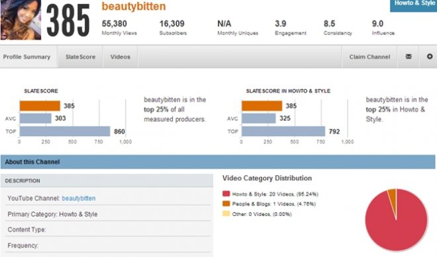Click the orange 385 bar in Howto & Style chart
437x257 pixels.
point(262,106)
